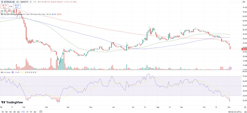Switch the chart range to 1D

2,112
